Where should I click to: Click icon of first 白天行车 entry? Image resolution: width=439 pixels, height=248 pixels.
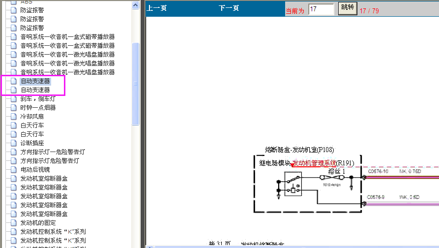13,125
